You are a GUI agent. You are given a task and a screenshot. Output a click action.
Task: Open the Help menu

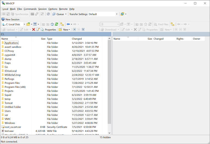click(72, 9)
